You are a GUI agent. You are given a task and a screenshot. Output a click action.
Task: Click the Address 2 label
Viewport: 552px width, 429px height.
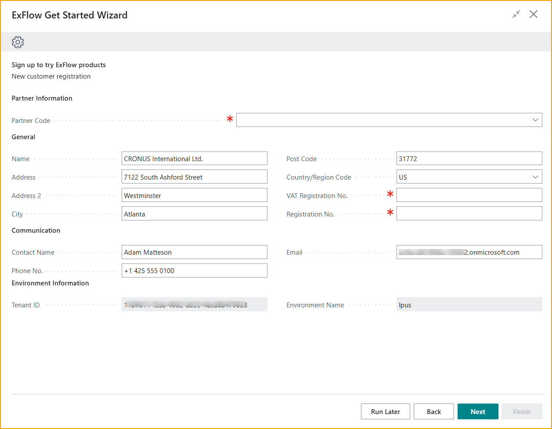pos(26,196)
